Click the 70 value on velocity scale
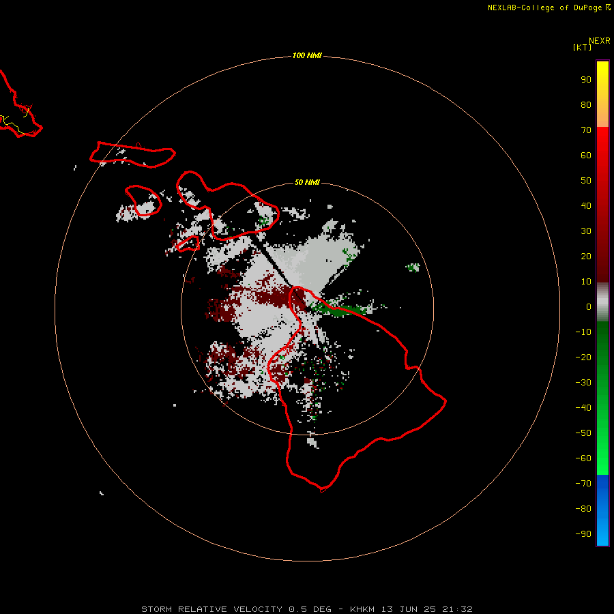This screenshot has width=614, height=614. pos(586,130)
